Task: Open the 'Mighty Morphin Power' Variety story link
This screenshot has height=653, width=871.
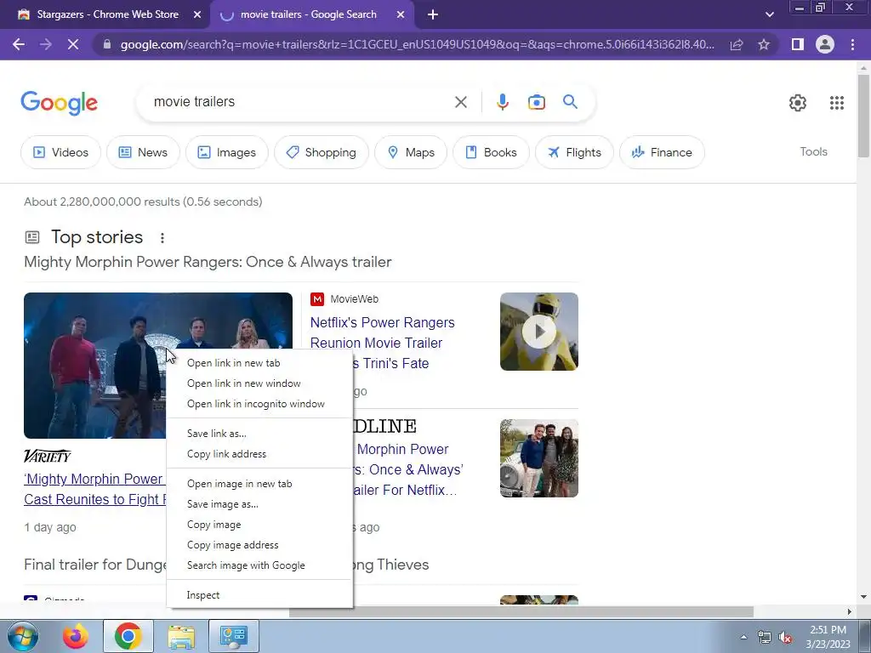Action: point(94,489)
